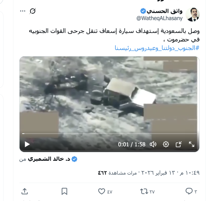Share the post with upload arrow icon
Viewport: 207px width, 201px height.
pyautogui.click(x=25, y=191)
